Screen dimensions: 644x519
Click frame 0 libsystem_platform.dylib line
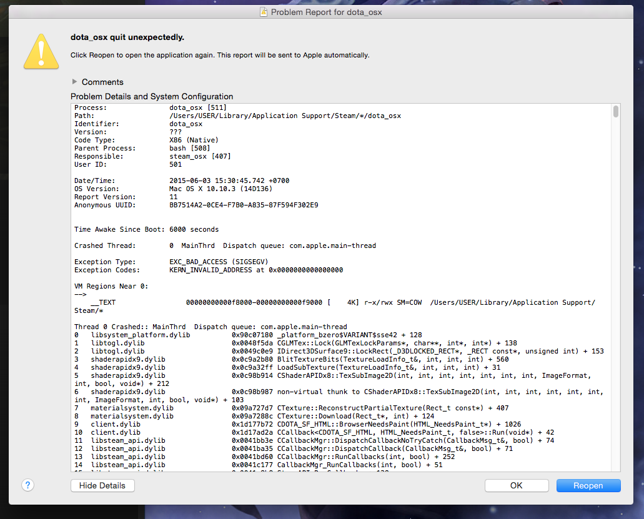click(248, 335)
